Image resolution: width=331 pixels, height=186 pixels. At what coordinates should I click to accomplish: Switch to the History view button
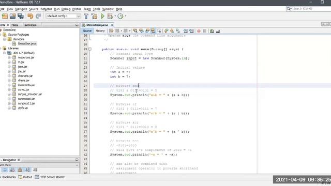pos(100,31)
